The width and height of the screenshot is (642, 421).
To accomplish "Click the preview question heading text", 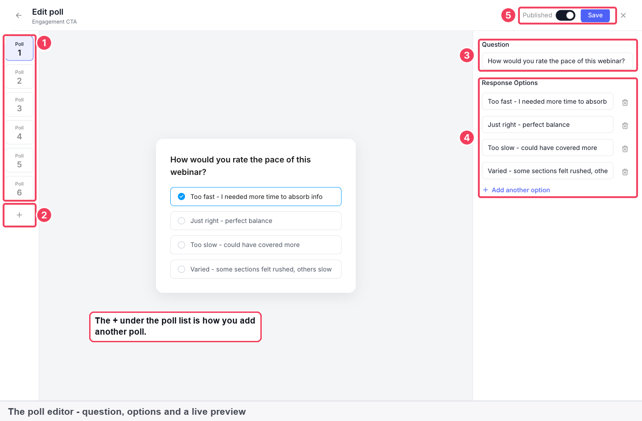I will point(240,166).
